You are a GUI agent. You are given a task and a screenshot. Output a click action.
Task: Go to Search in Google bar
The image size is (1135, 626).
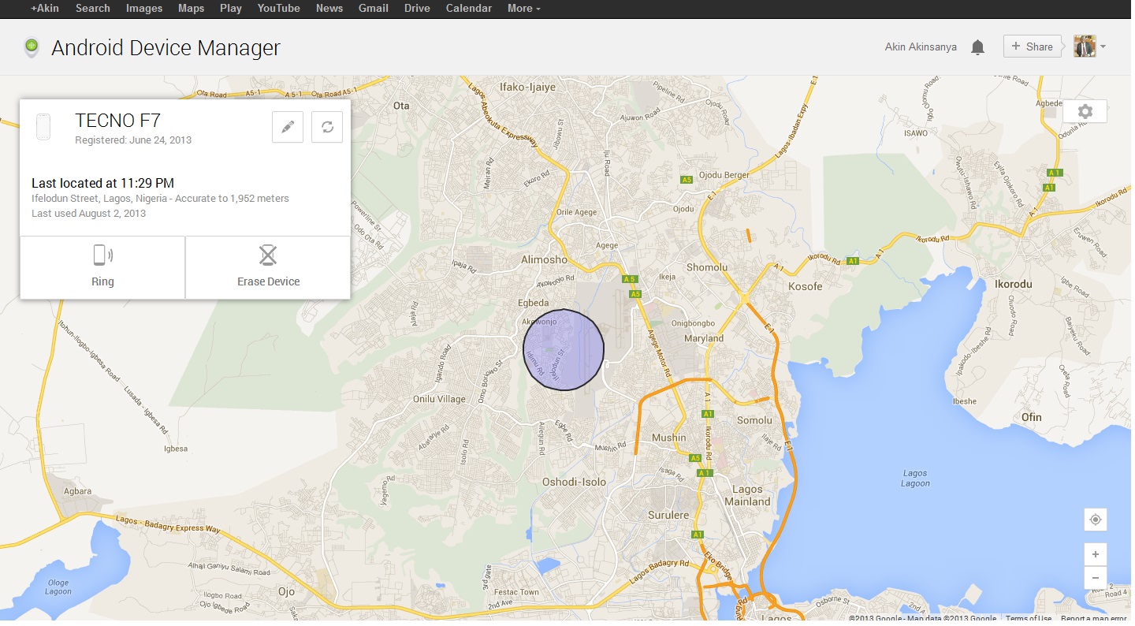(x=93, y=8)
